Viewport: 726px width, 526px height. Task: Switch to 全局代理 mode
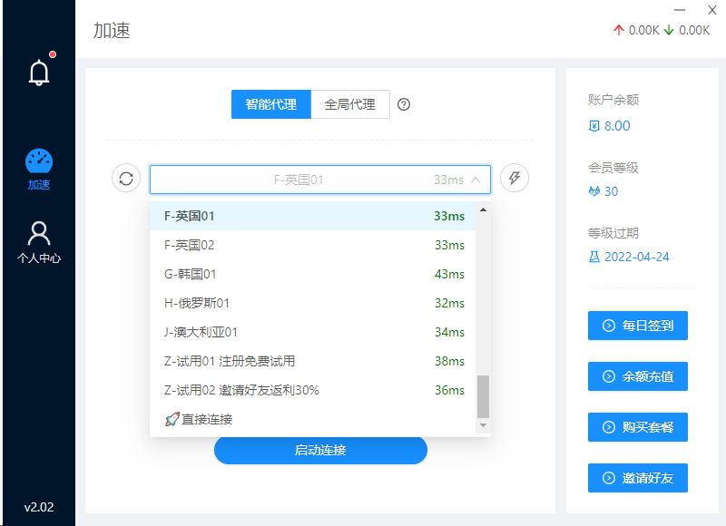[349, 104]
